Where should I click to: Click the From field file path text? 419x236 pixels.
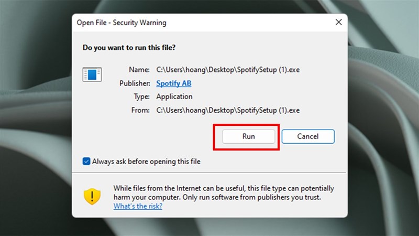228,110
